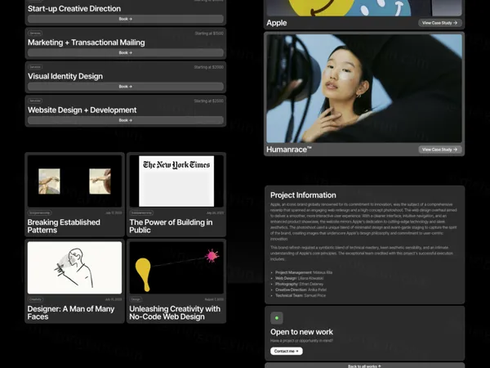The image size is (490, 368).
Task: Open the New York Times article thumbnail
Action: point(176,181)
